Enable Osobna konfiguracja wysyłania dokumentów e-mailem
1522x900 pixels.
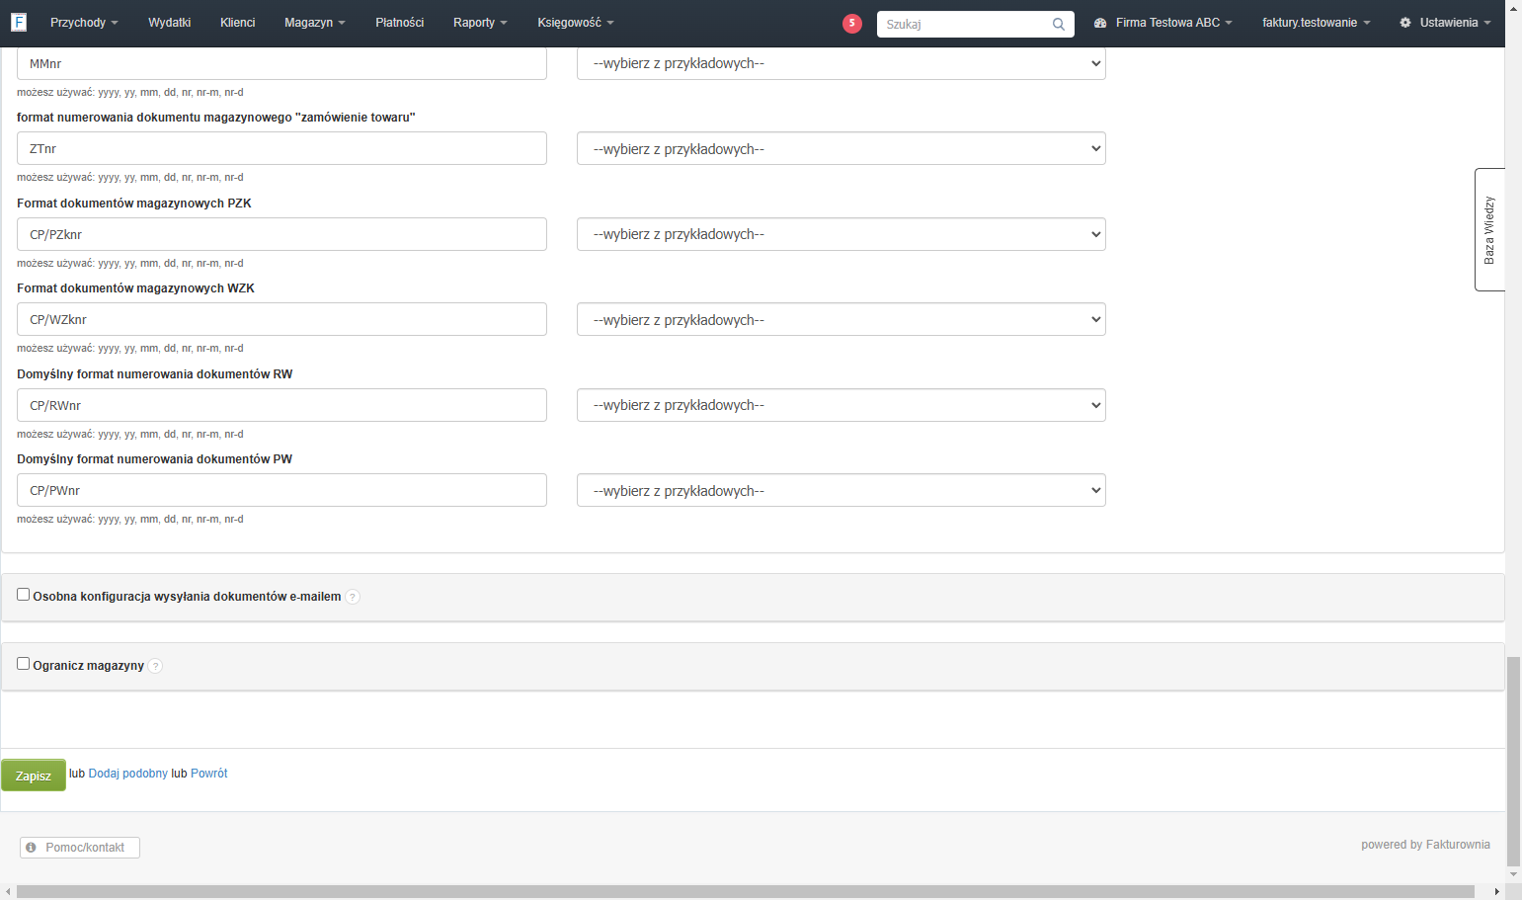point(23,595)
